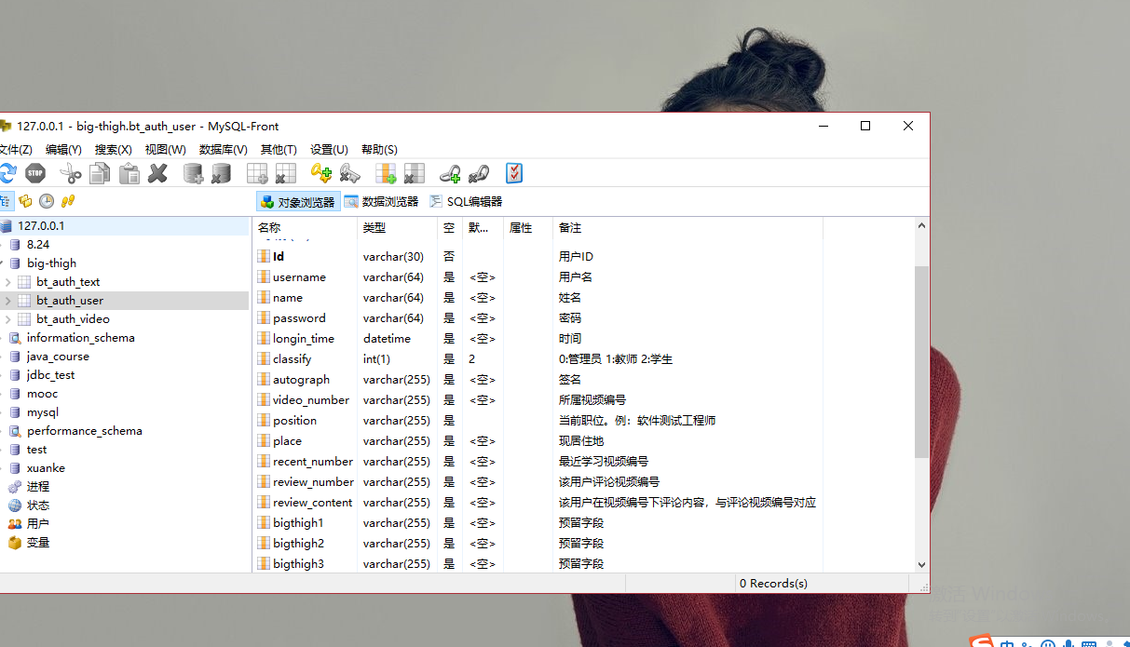Click the 0 Records(s) status text
This screenshot has height=647, width=1130.
click(773, 584)
